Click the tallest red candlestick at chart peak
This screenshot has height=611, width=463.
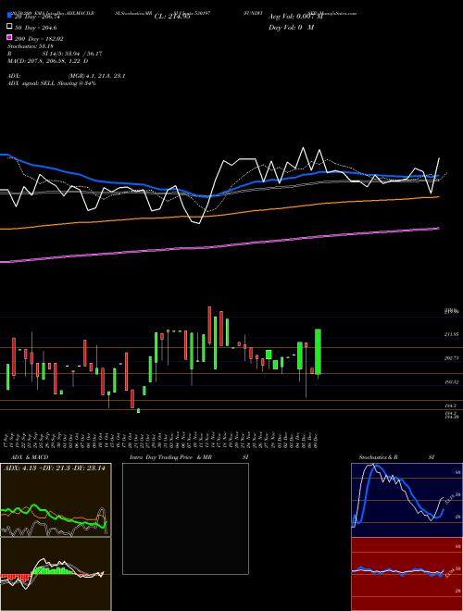tap(209, 325)
